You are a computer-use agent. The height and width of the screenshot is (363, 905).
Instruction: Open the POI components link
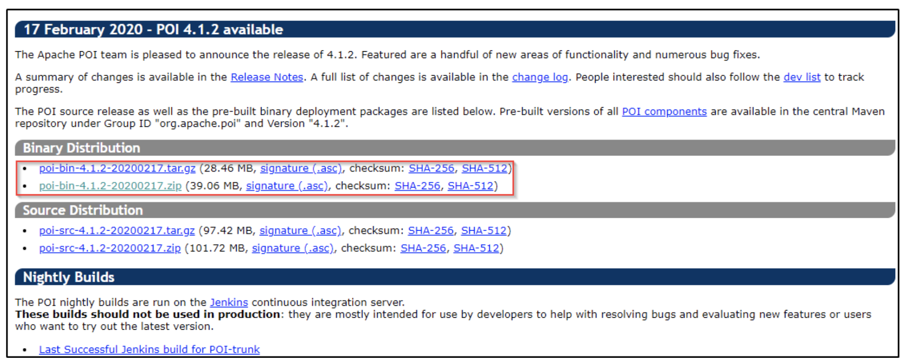coord(664,111)
